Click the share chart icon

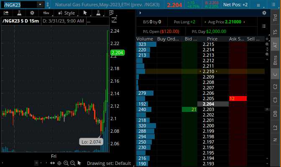coord(7,13)
